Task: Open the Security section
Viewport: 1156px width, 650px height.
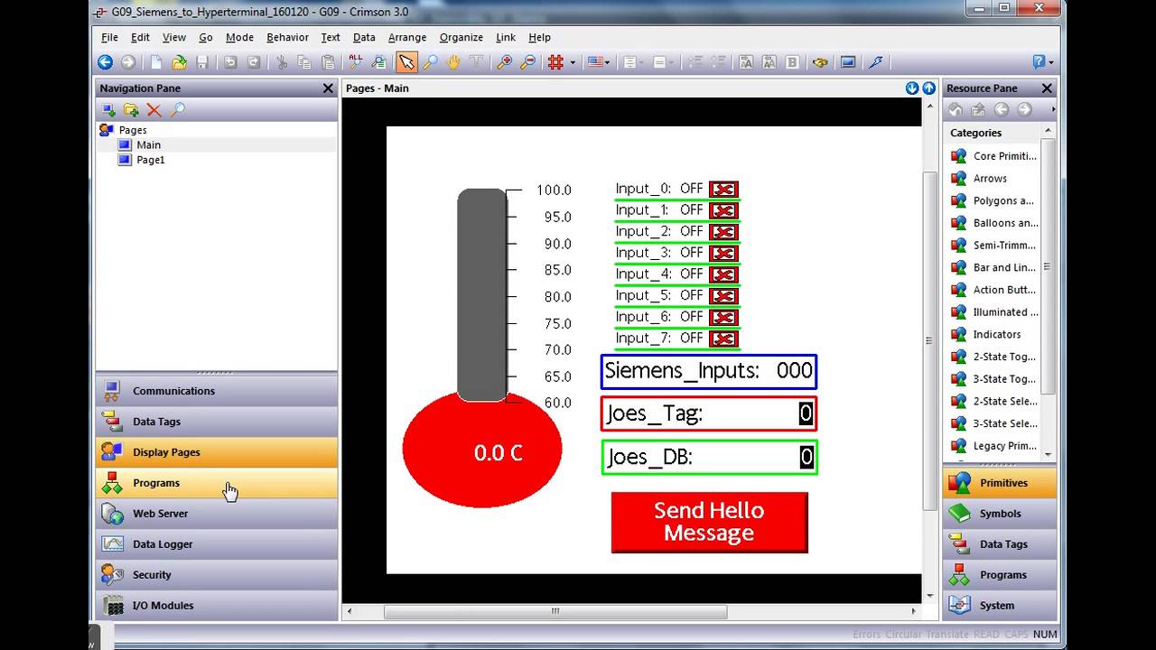Action: 217,575
